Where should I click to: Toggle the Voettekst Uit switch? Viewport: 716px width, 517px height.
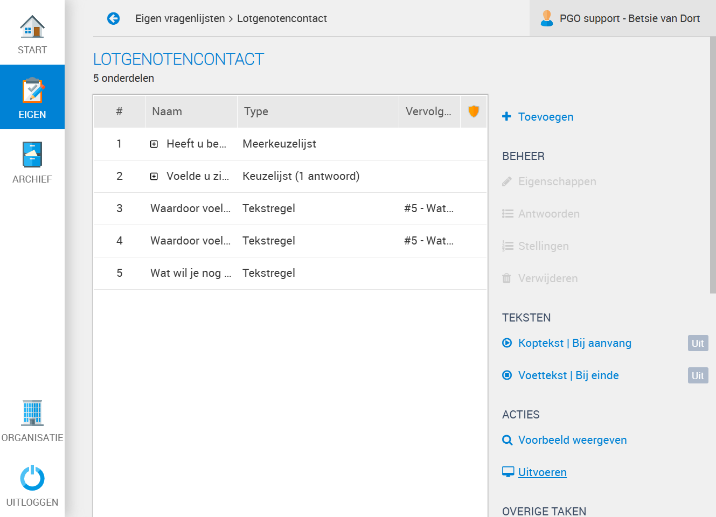[698, 375]
